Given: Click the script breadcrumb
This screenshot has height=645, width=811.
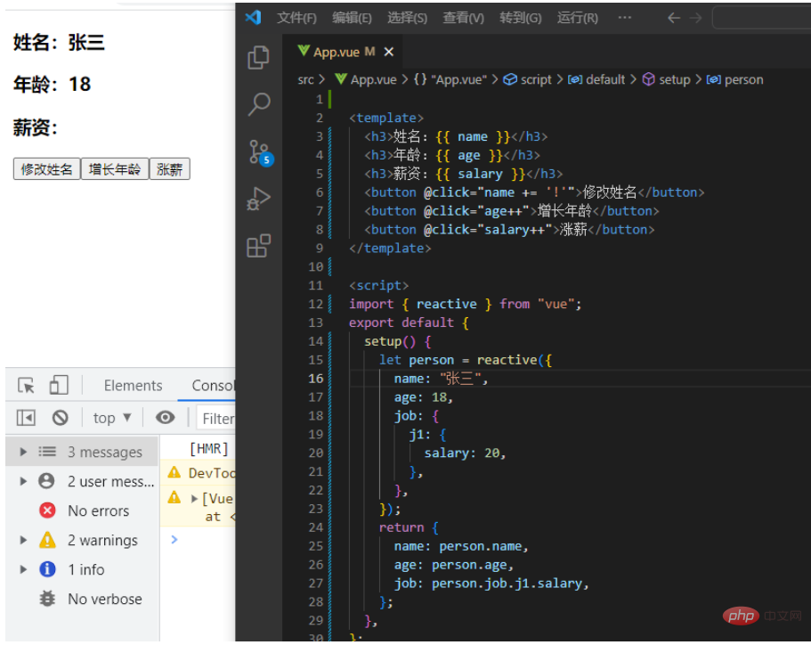Looking at the screenshot, I should coord(528,79).
